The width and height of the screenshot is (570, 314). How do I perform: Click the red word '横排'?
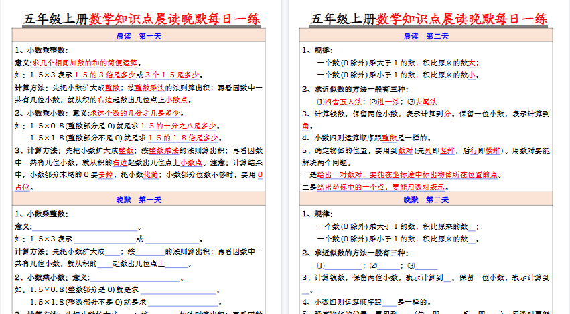pyautogui.click(x=493, y=150)
